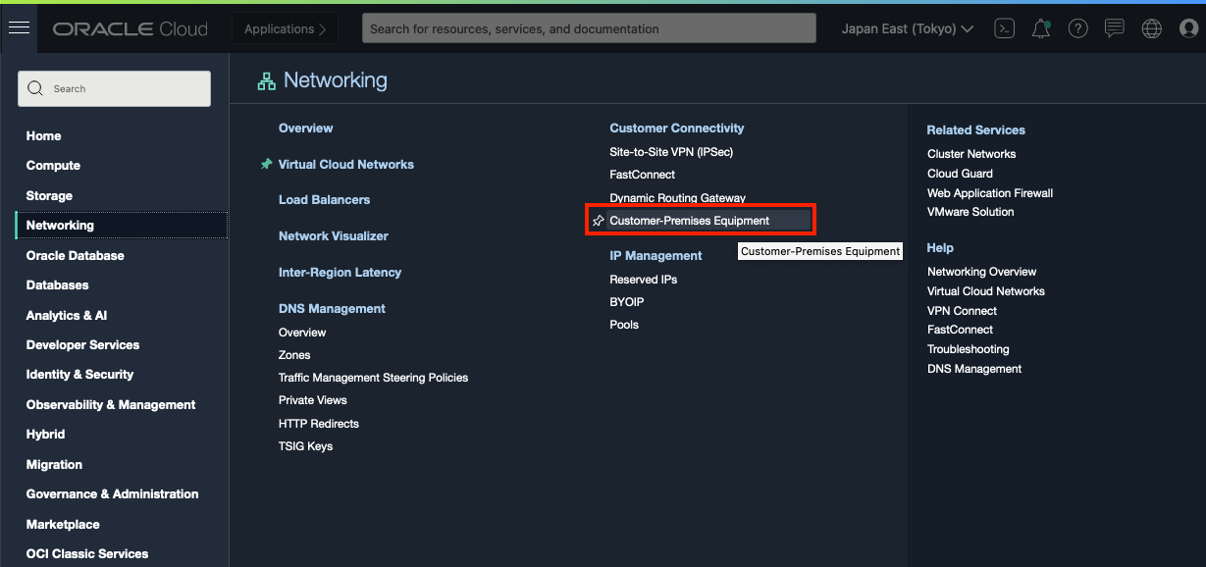This screenshot has height=567, width=1206.
Task: Click the magnifier icon in sidebar search
Action: coord(35,88)
